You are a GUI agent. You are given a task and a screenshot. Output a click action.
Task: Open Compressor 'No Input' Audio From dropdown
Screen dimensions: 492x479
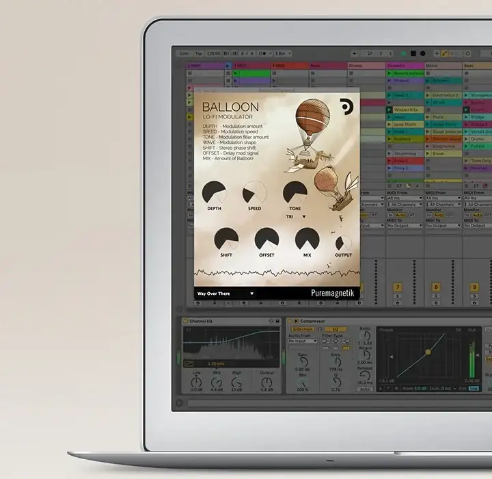pyautogui.click(x=303, y=341)
